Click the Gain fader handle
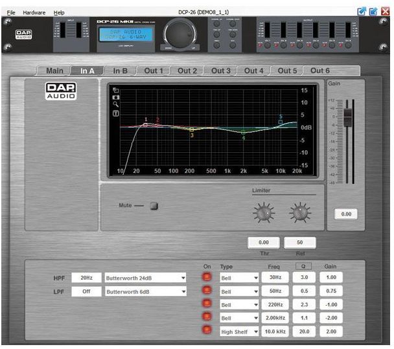 (x=347, y=117)
